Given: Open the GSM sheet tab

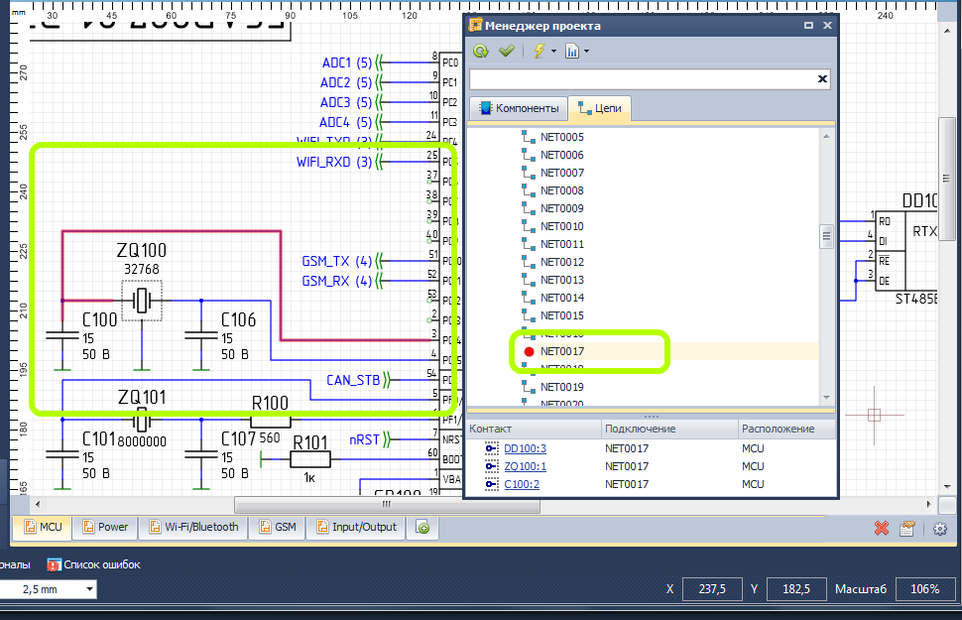Looking at the screenshot, I should pyautogui.click(x=278, y=527).
